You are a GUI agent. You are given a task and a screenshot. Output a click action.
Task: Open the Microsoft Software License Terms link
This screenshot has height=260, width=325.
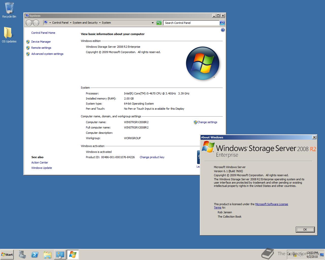(272, 204)
